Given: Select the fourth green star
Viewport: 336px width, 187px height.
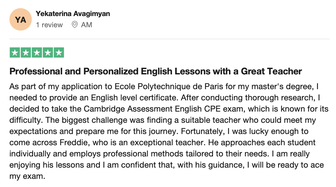Looking at the screenshot, I should click(x=48, y=53).
